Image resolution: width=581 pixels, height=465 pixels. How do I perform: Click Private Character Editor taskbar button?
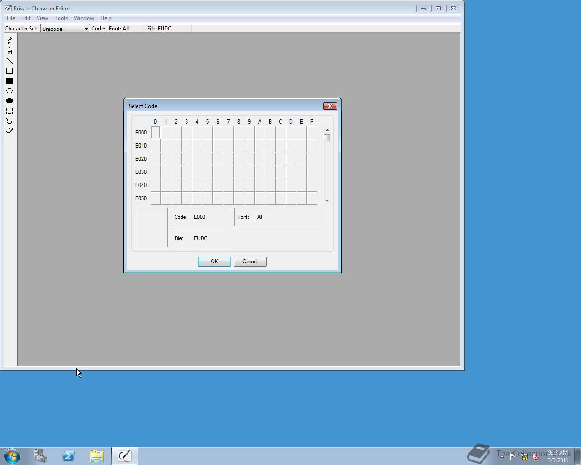click(x=125, y=456)
